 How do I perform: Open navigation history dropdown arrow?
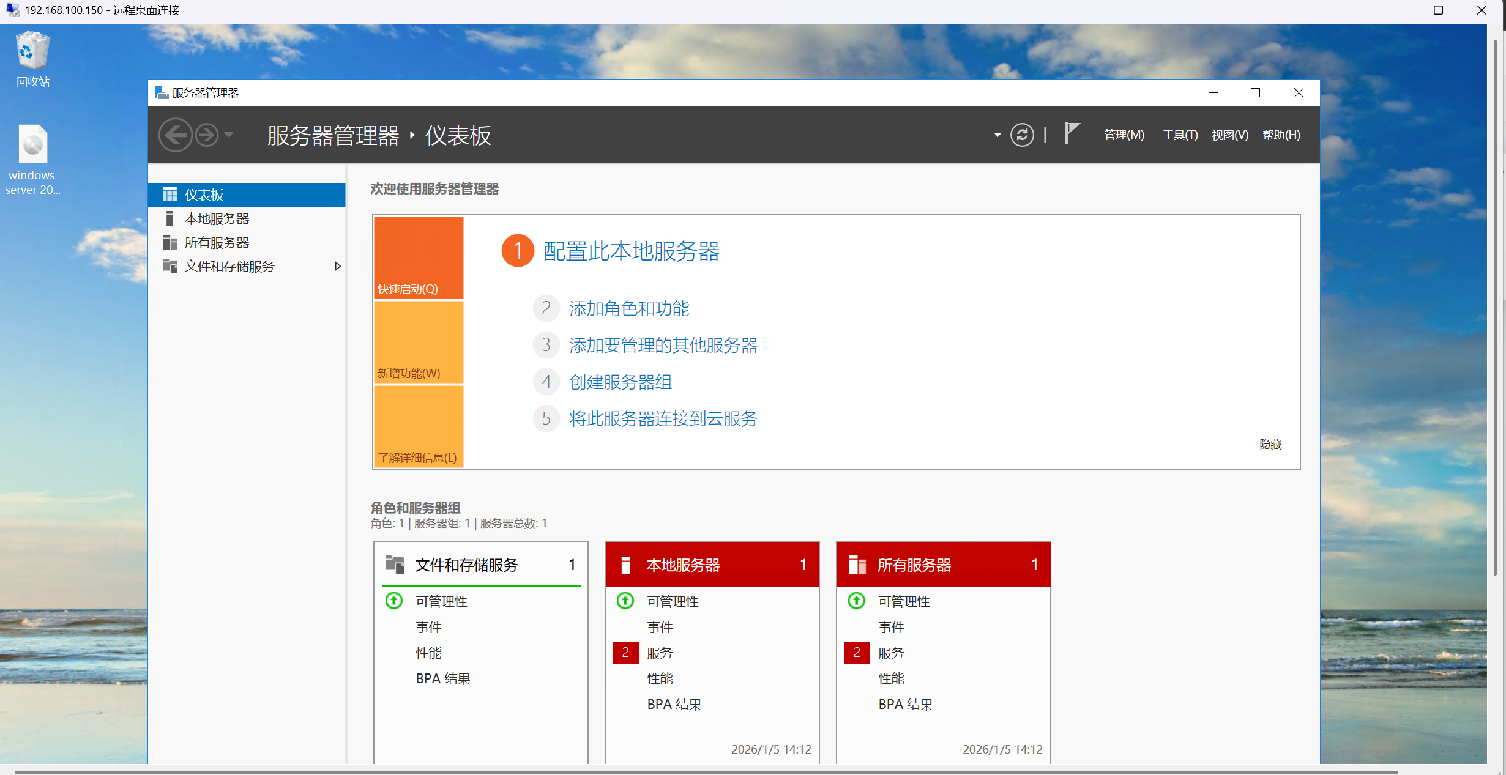coord(229,135)
